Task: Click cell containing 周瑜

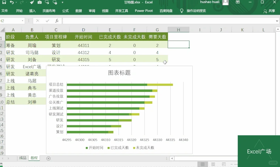Action: [x=32, y=45]
